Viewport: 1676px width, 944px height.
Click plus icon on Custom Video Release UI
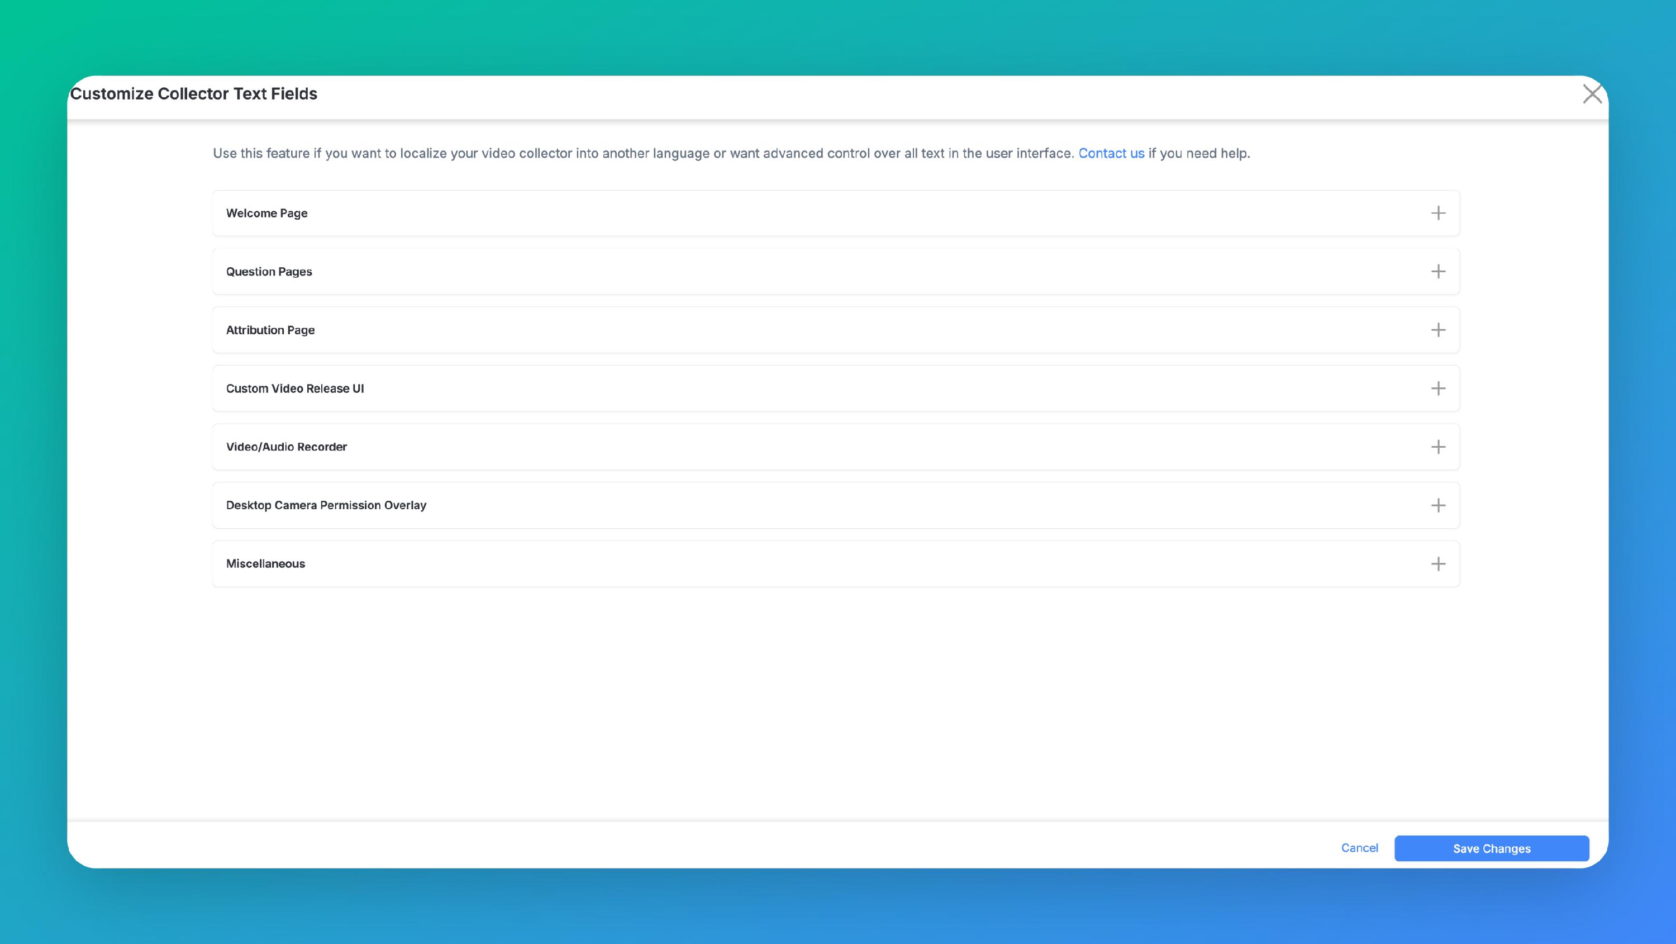tap(1438, 388)
